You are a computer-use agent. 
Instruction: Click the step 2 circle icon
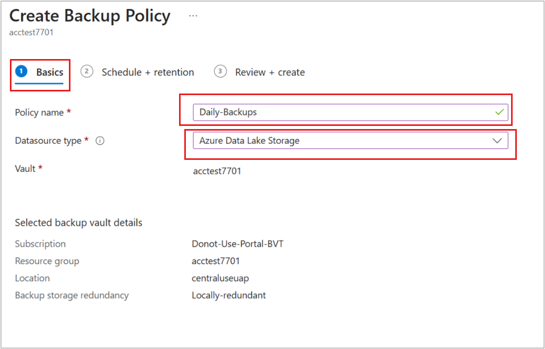pyautogui.click(x=87, y=72)
